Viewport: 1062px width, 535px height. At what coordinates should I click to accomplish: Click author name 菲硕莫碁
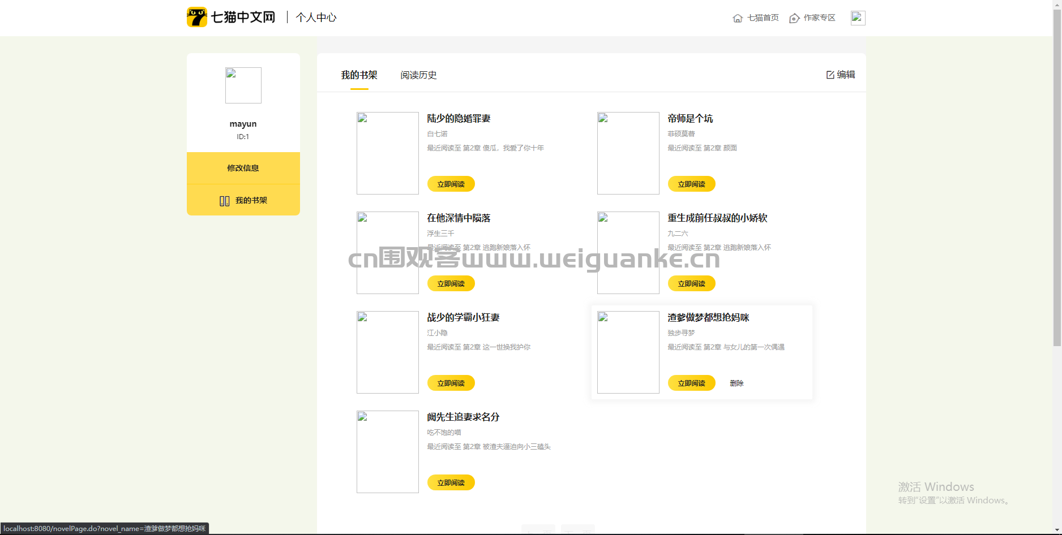coord(681,134)
